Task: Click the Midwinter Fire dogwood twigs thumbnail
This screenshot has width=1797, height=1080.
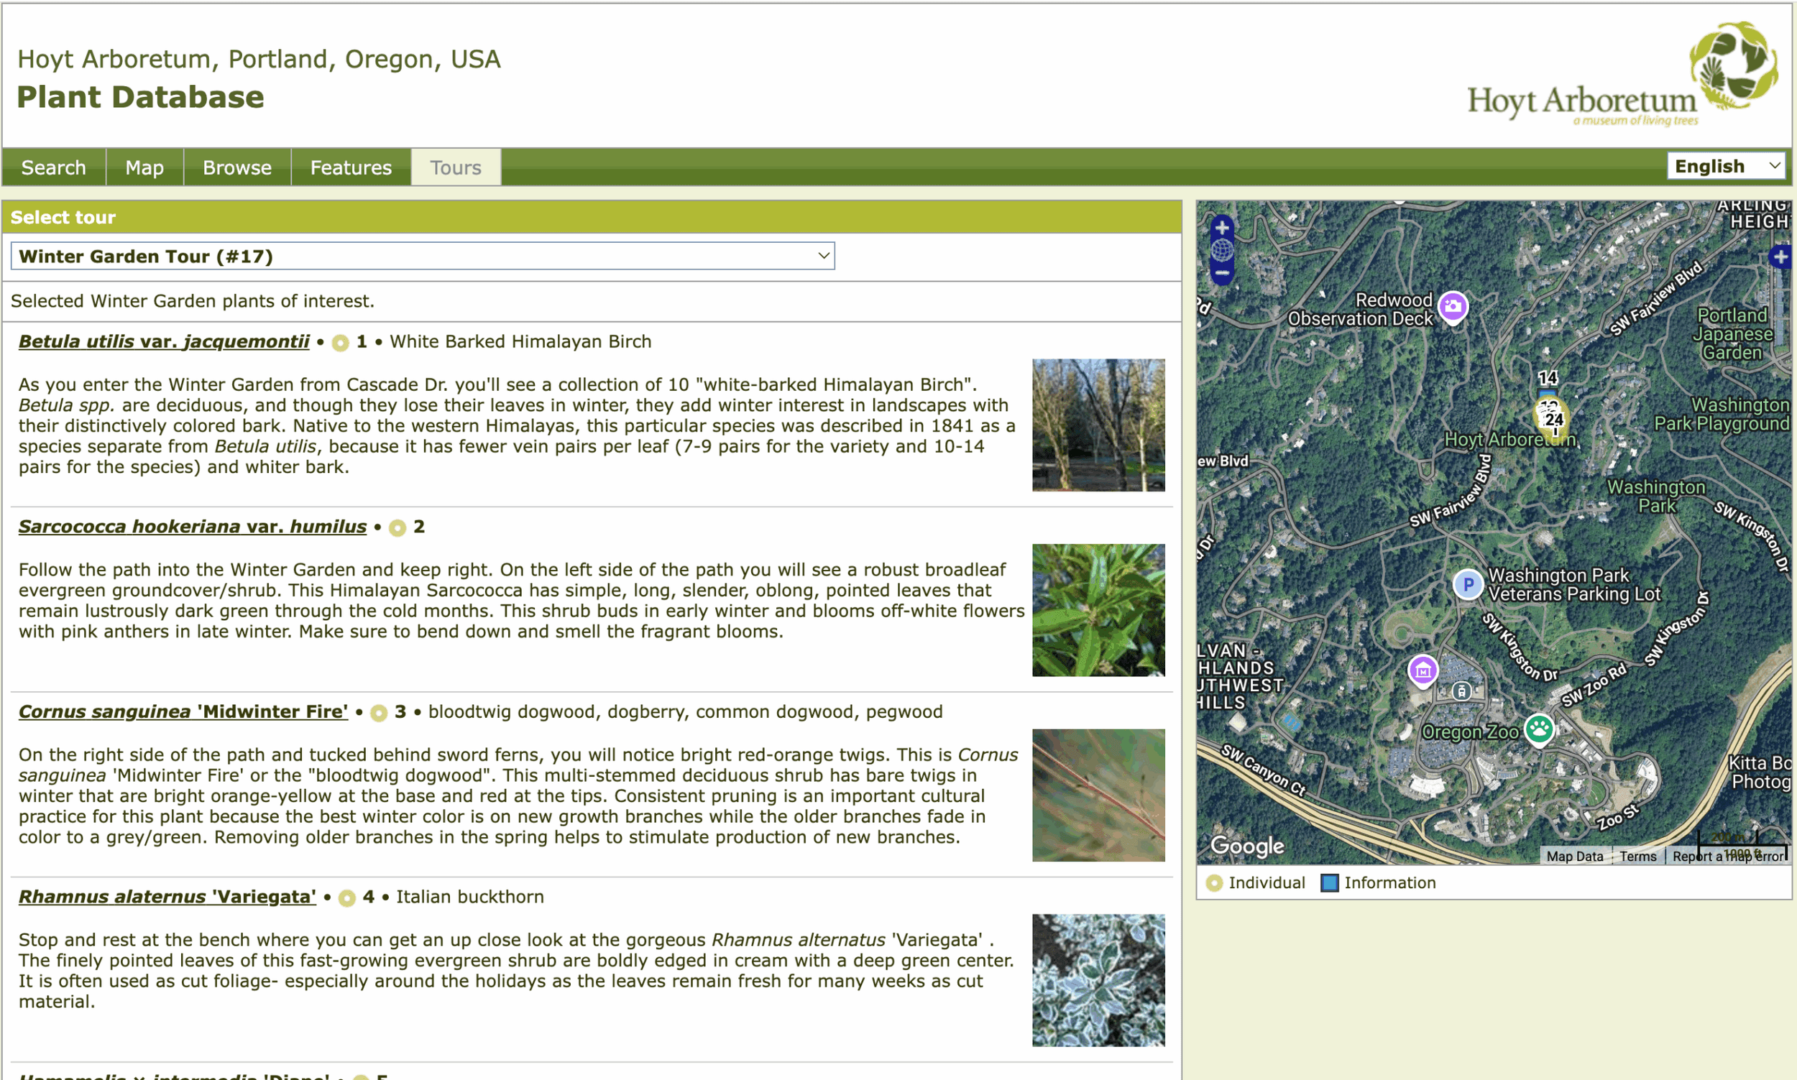Action: pos(1098,795)
